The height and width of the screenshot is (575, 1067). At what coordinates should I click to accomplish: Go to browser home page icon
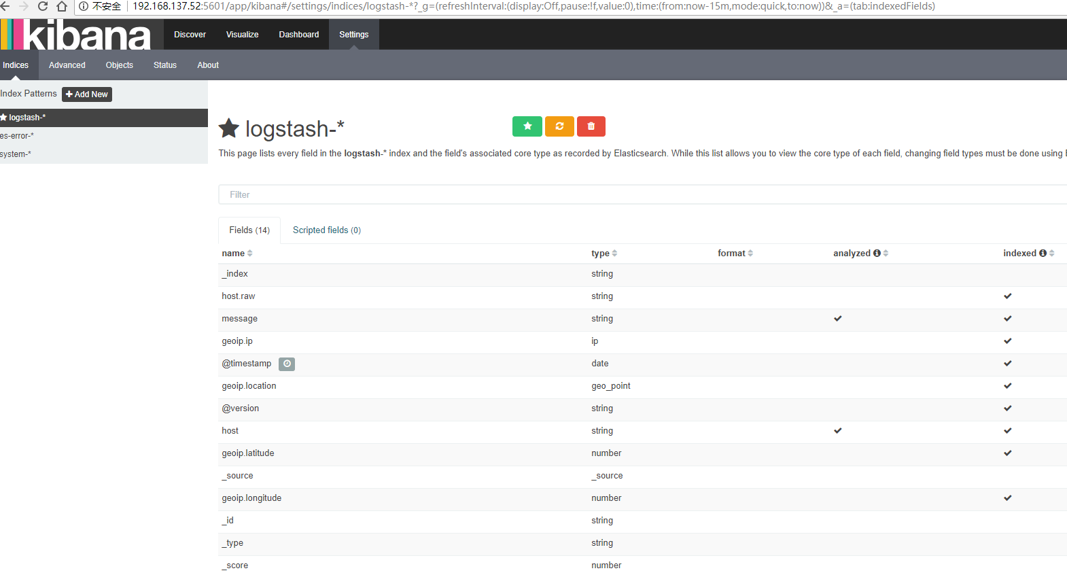62,6
